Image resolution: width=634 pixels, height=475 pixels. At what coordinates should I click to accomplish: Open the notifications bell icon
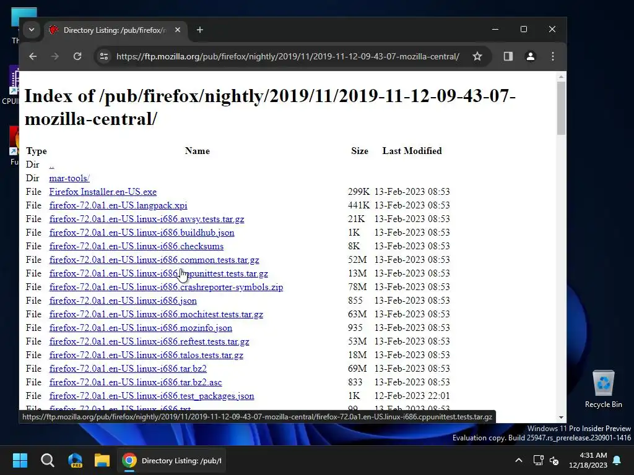click(x=617, y=460)
